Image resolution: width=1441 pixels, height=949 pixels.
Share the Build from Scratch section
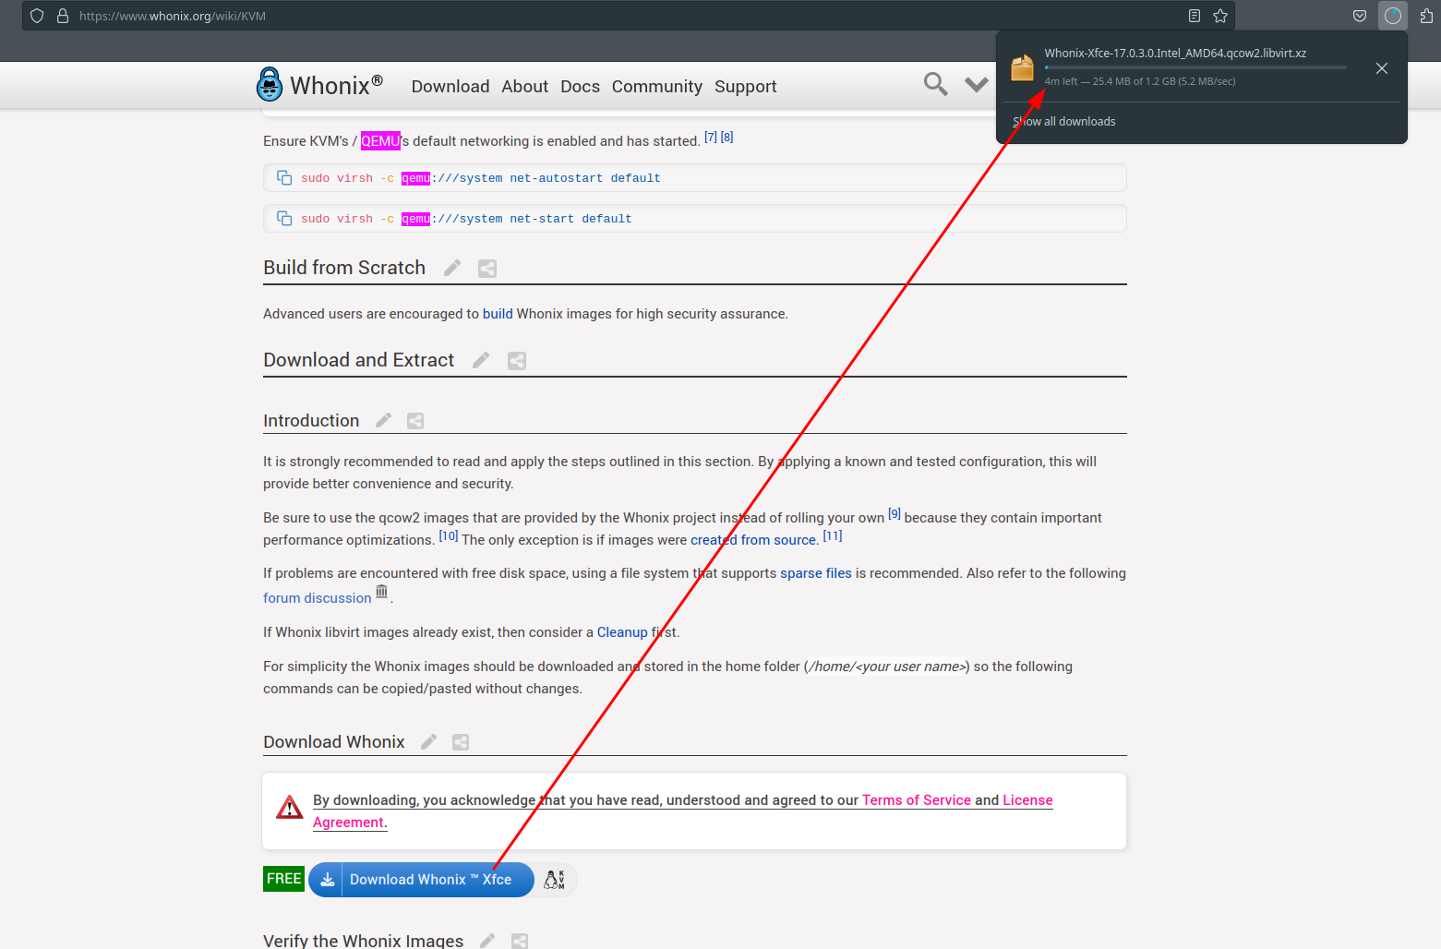click(487, 269)
